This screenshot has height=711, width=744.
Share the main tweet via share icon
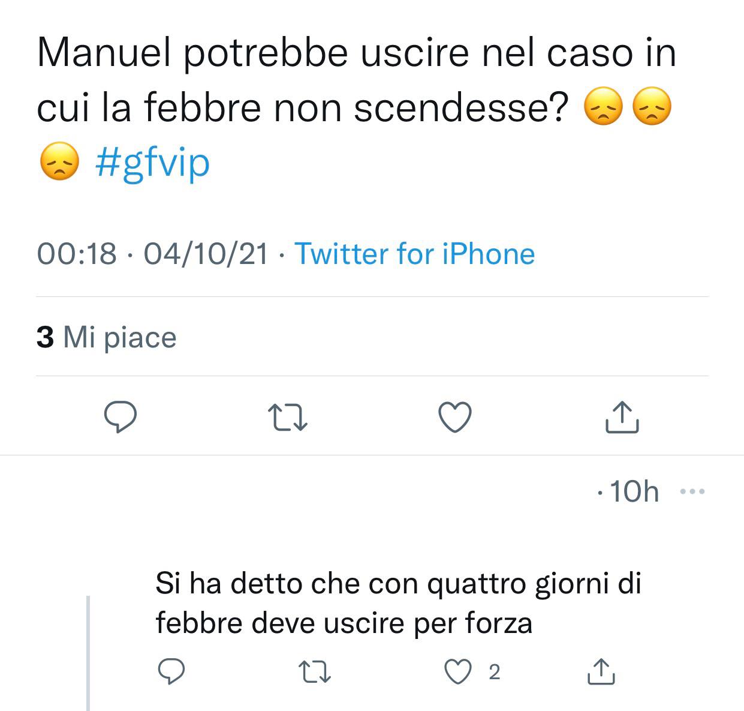click(x=621, y=417)
